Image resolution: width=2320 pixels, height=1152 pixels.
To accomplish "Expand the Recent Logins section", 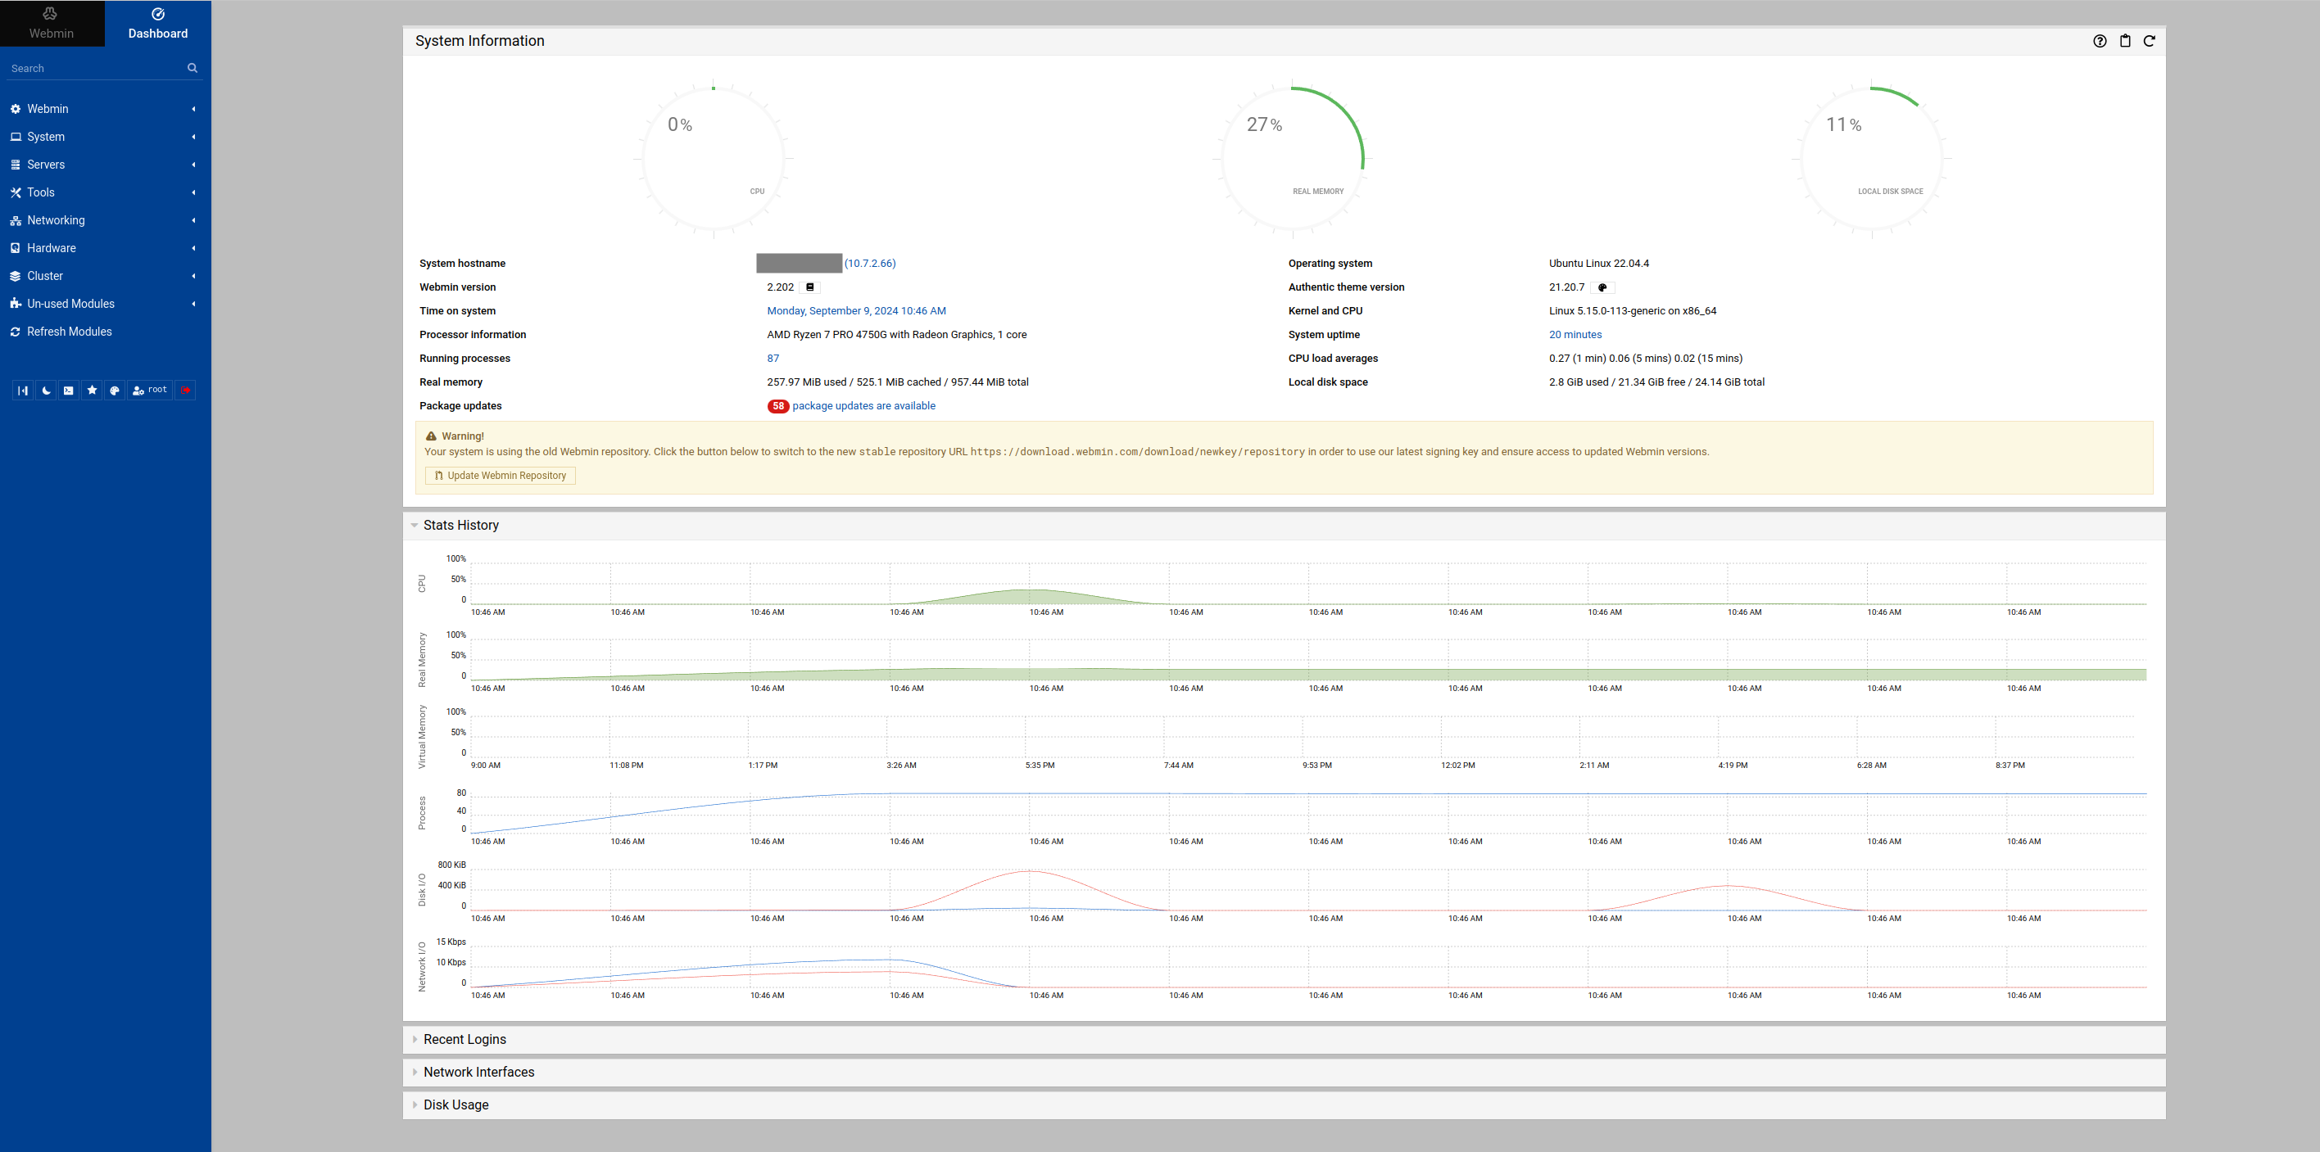I will [x=464, y=1040].
